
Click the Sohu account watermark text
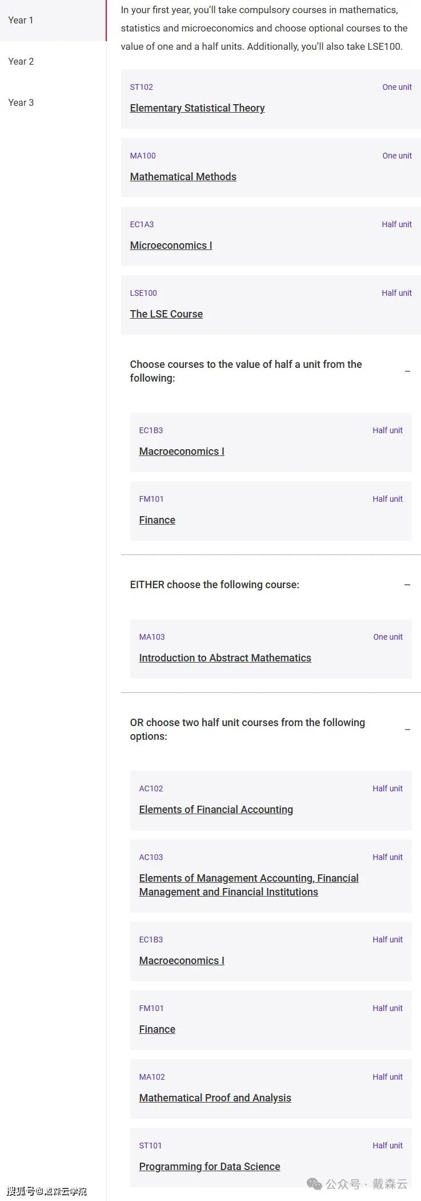47,1191
